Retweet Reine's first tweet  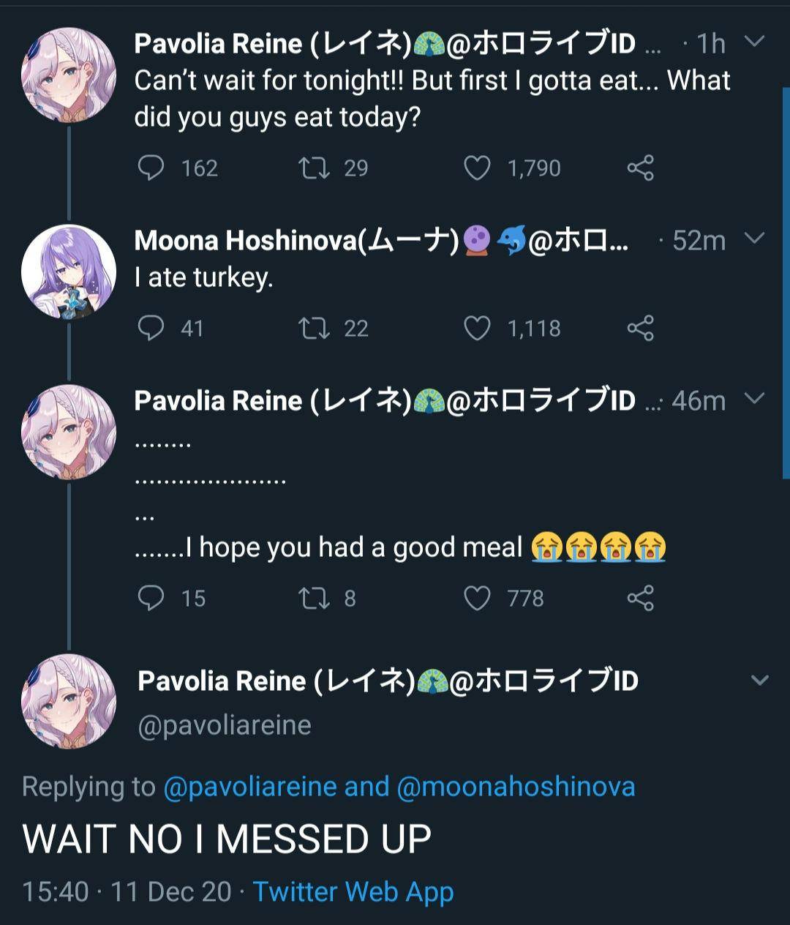(317, 168)
